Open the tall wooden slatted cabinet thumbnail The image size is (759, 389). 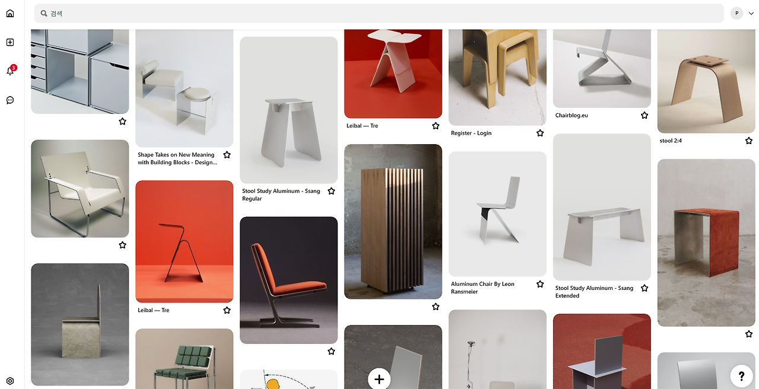click(x=393, y=222)
